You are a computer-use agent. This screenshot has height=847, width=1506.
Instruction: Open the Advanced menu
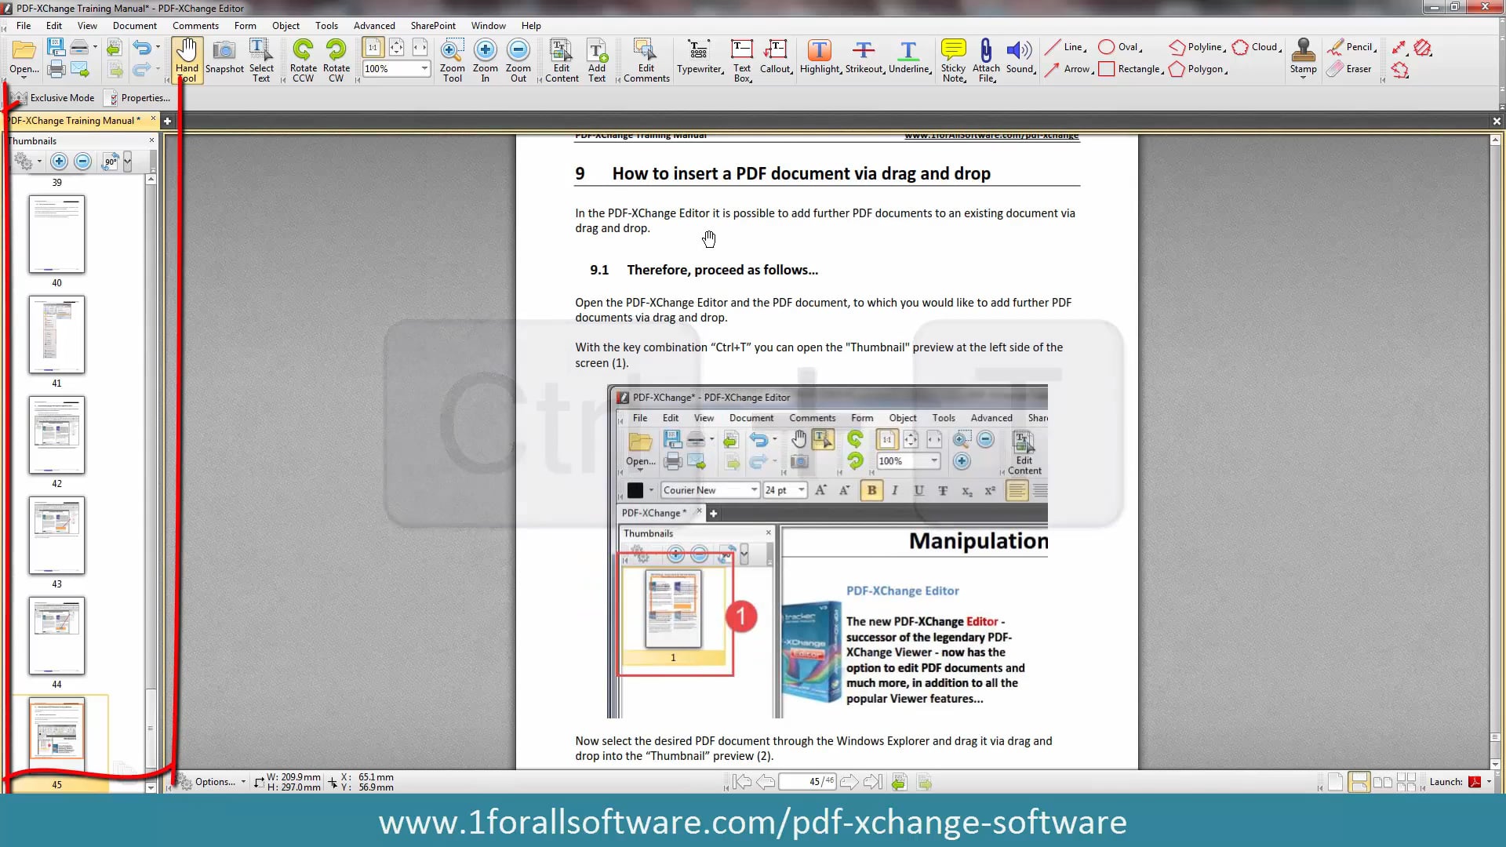(373, 25)
